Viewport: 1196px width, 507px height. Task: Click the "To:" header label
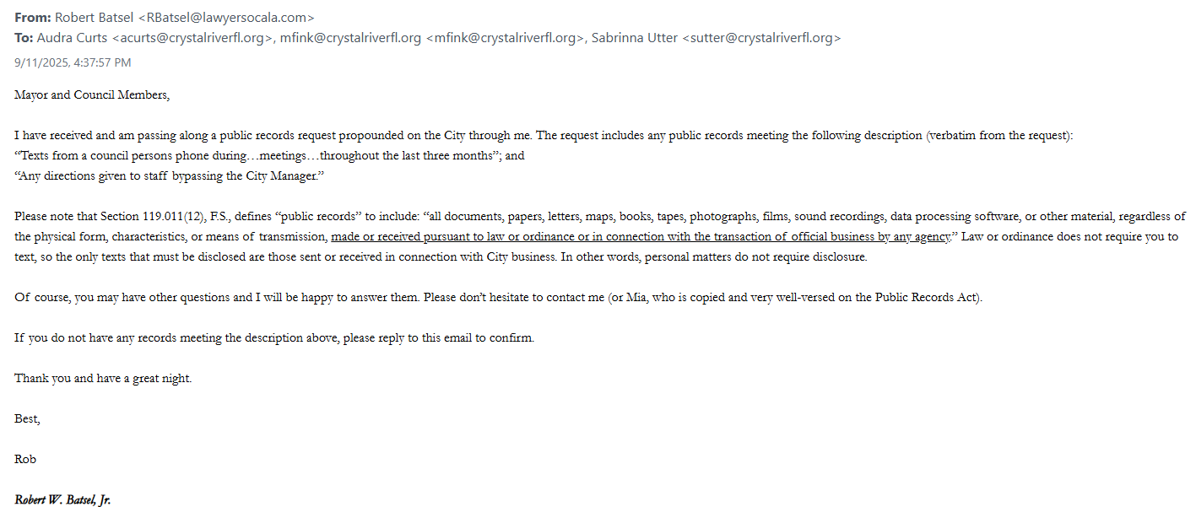tap(24, 38)
